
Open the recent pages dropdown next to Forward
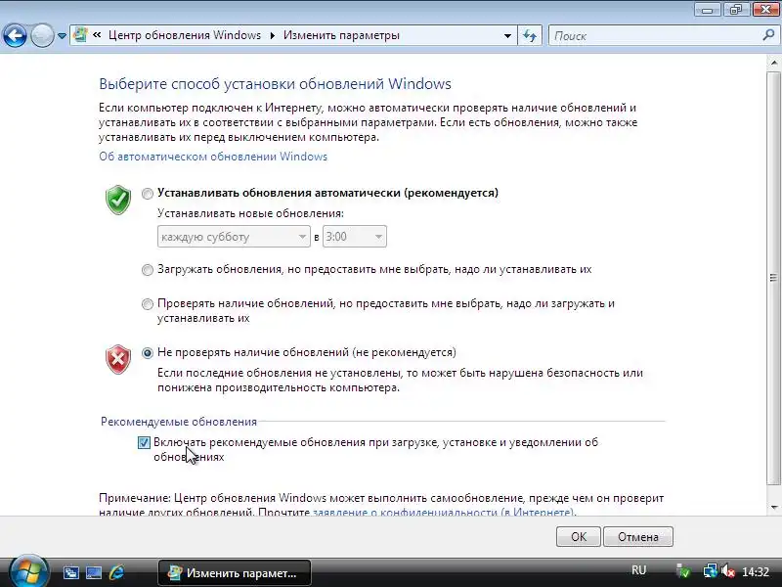(x=62, y=36)
